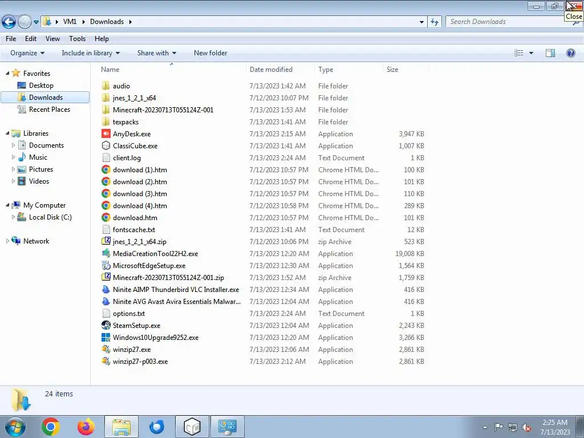This screenshot has height=438, width=584.
Task: Click VM1 in the address breadcrumb
Action: pos(70,22)
